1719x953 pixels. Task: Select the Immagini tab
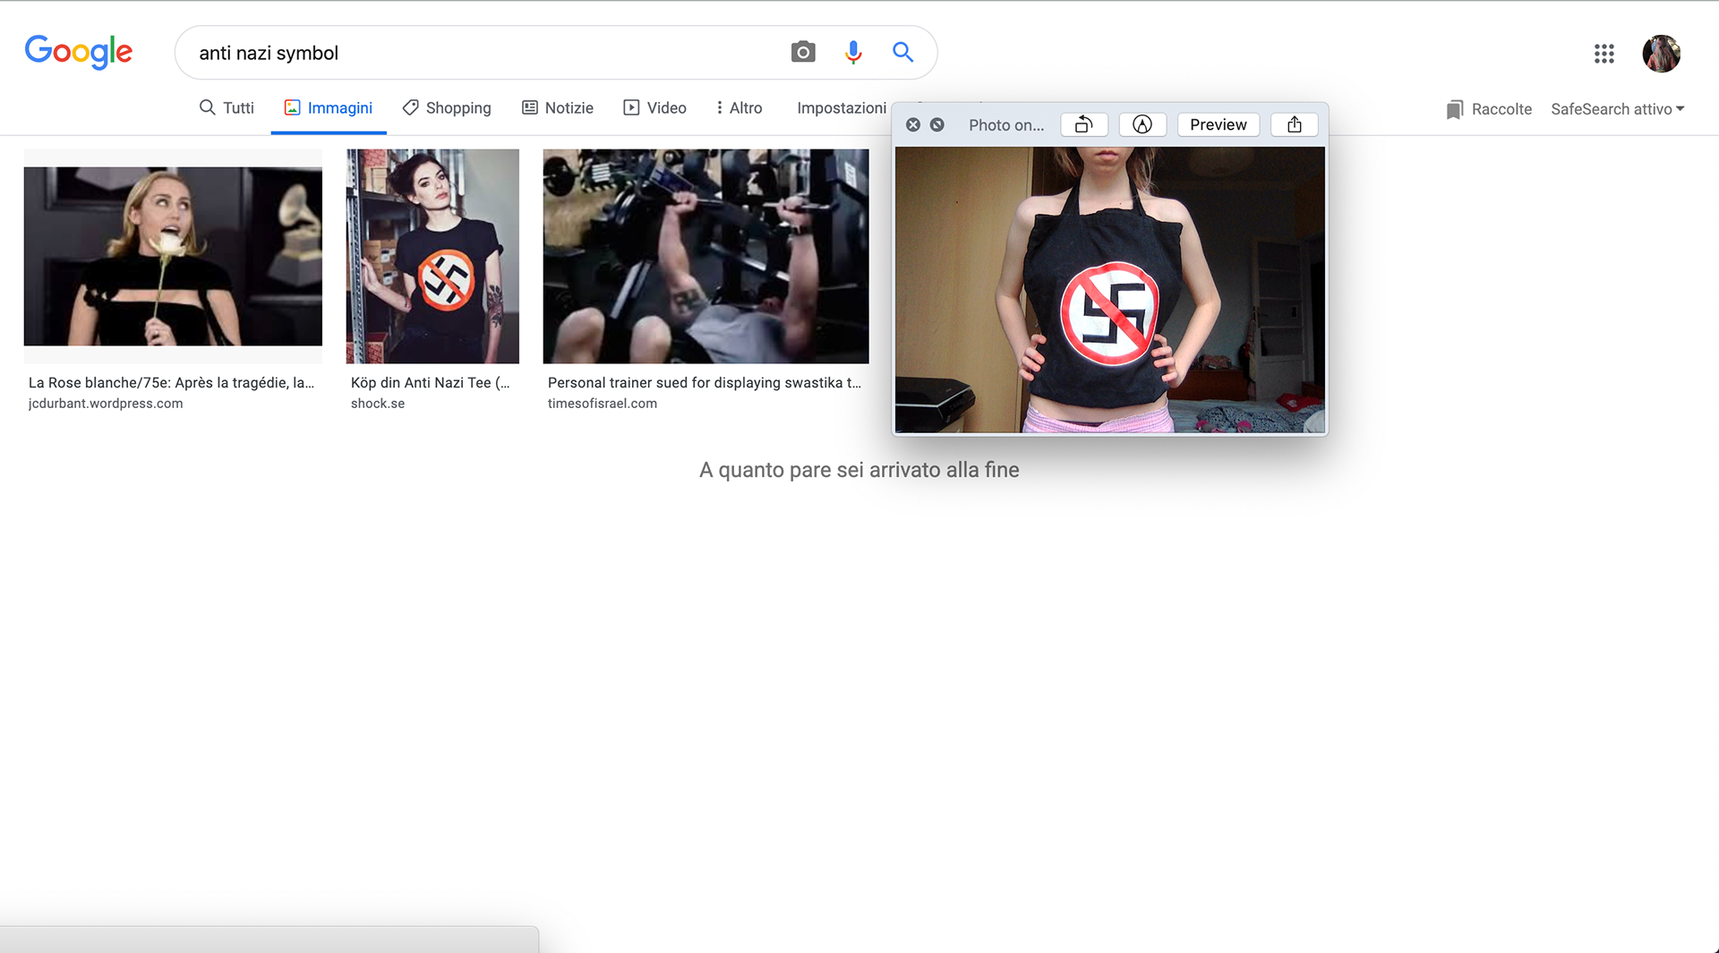click(329, 107)
